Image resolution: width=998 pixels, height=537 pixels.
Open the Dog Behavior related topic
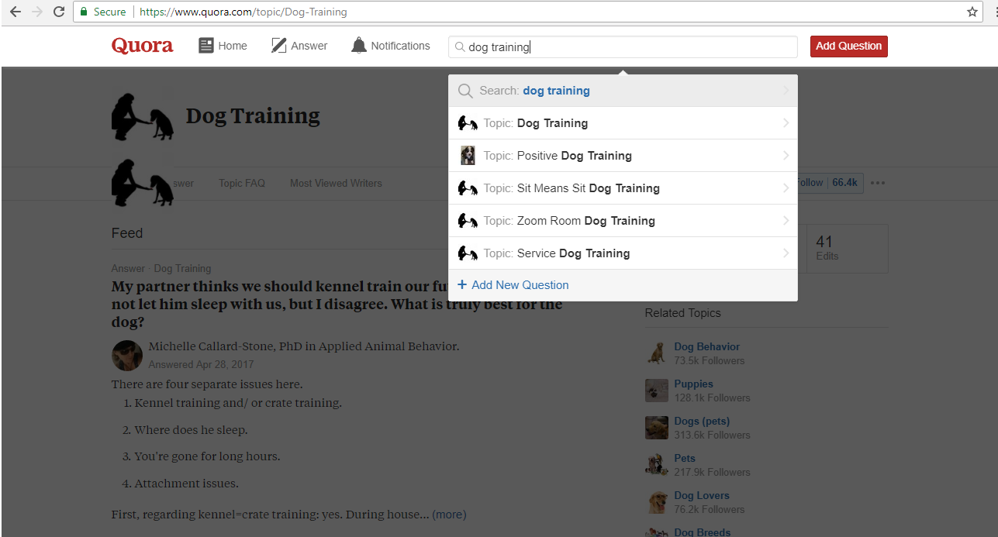point(706,347)
